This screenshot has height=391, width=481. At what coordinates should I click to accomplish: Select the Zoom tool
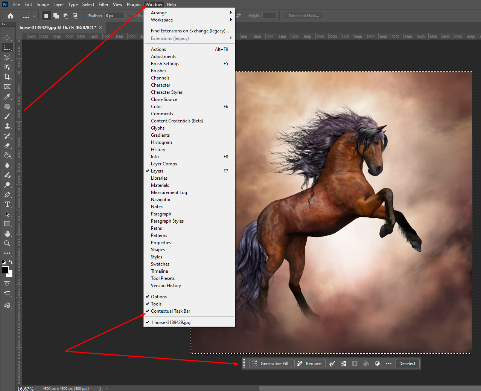tap(7, 243)
